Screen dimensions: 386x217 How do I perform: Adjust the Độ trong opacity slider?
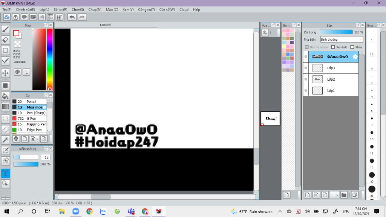tap(335, 32)
